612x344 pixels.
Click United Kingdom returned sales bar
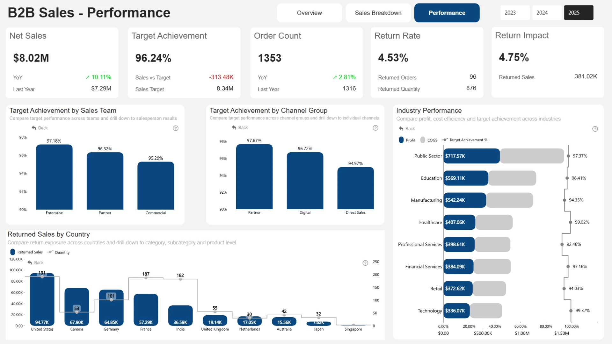pyautogui.click(x=215, y=320)
